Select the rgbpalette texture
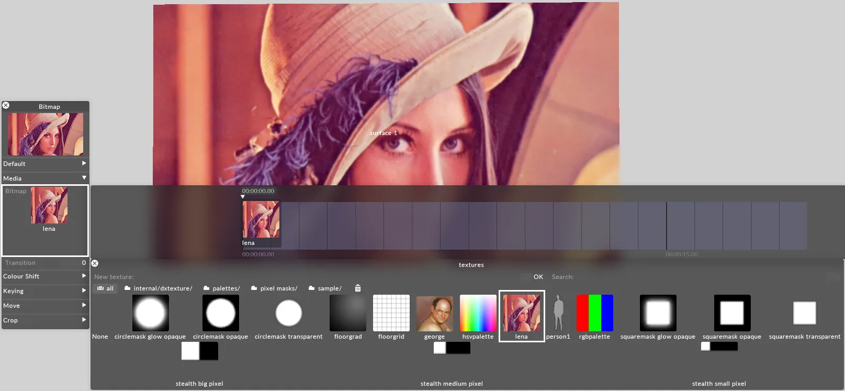 (x=594, y=313)
